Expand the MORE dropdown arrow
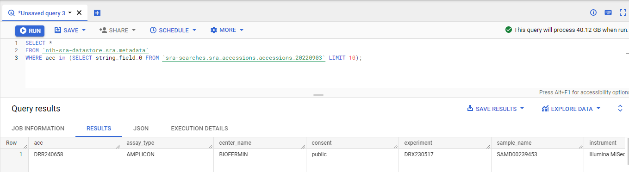629x172 pixels. coord(242,31)
